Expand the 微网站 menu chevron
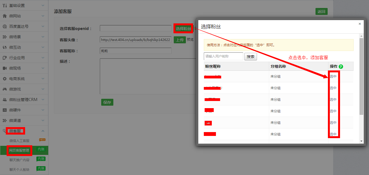The image size is (369, 175). (x=43, y=16)
